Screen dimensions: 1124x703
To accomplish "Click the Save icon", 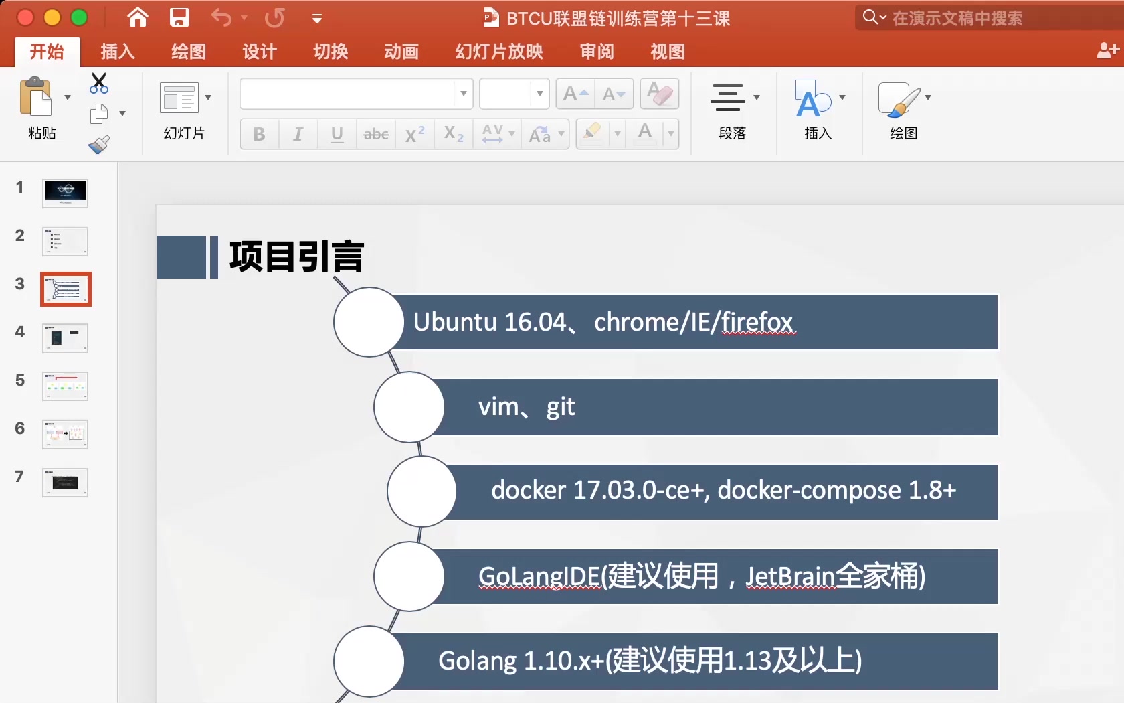I will point(179,17).
